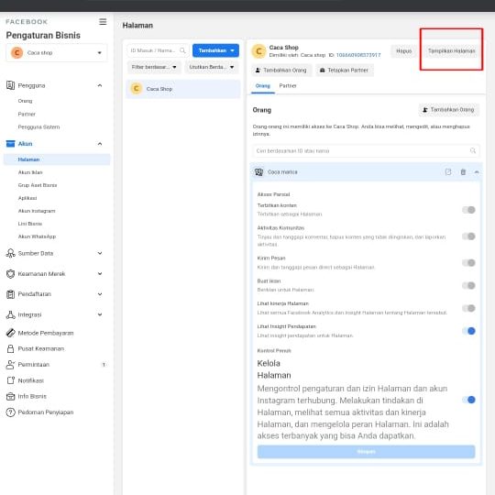The width and height of the screenshot is (495, 495).
Task: Delete Caca marica with trash icon
Action: pos(463,171)
